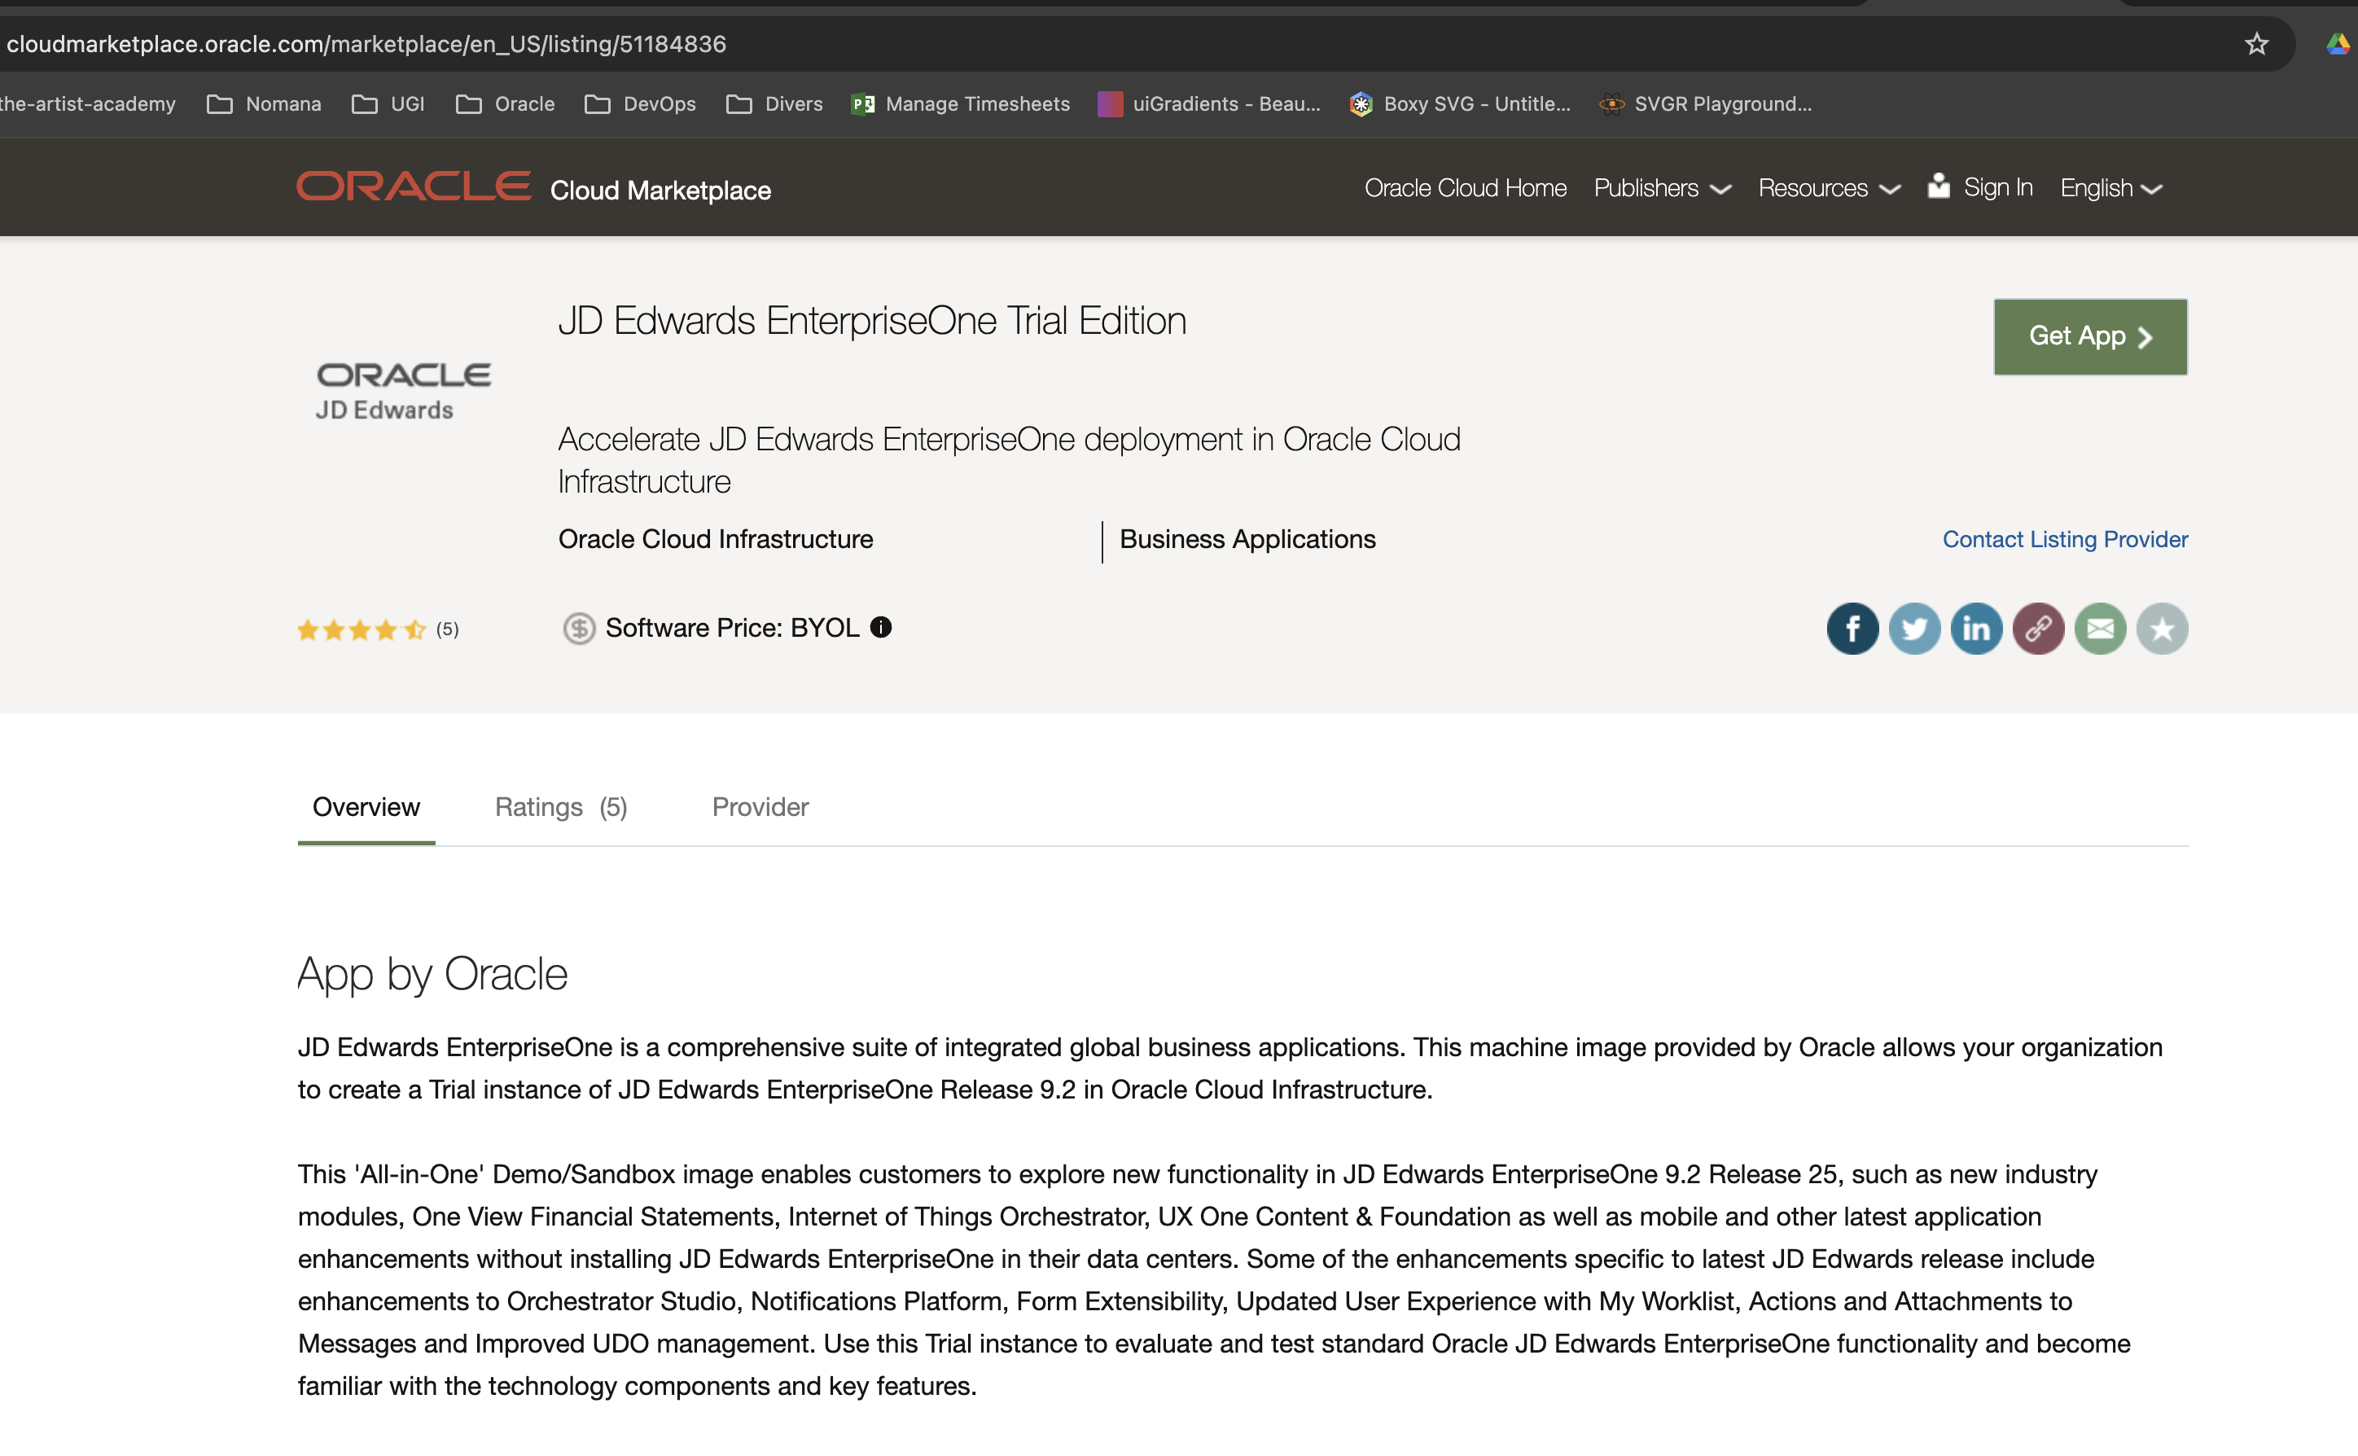Email this listing using envelope icon
The width and height of the screenshot is (2358, 1456).
2099,629
